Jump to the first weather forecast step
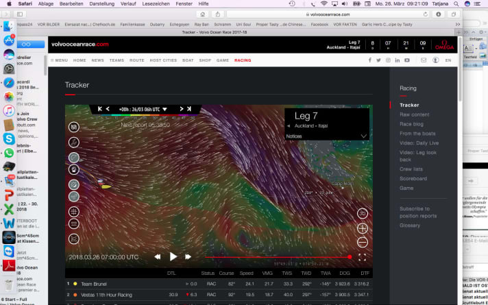The height and width of the screenshot is (305, 488). coord(100,109)
